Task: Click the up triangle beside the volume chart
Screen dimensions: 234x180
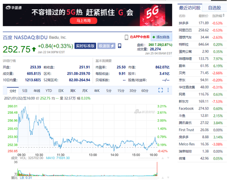Action: pos(163,158)
